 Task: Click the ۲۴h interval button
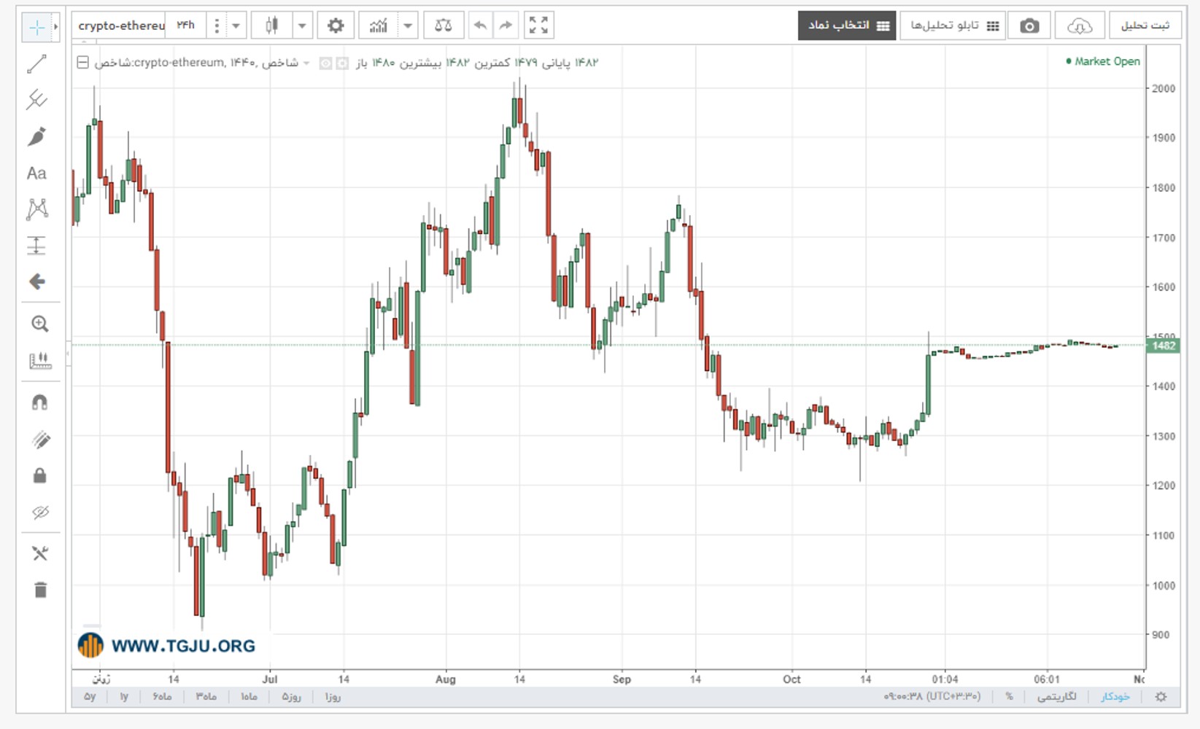(186, 26)
